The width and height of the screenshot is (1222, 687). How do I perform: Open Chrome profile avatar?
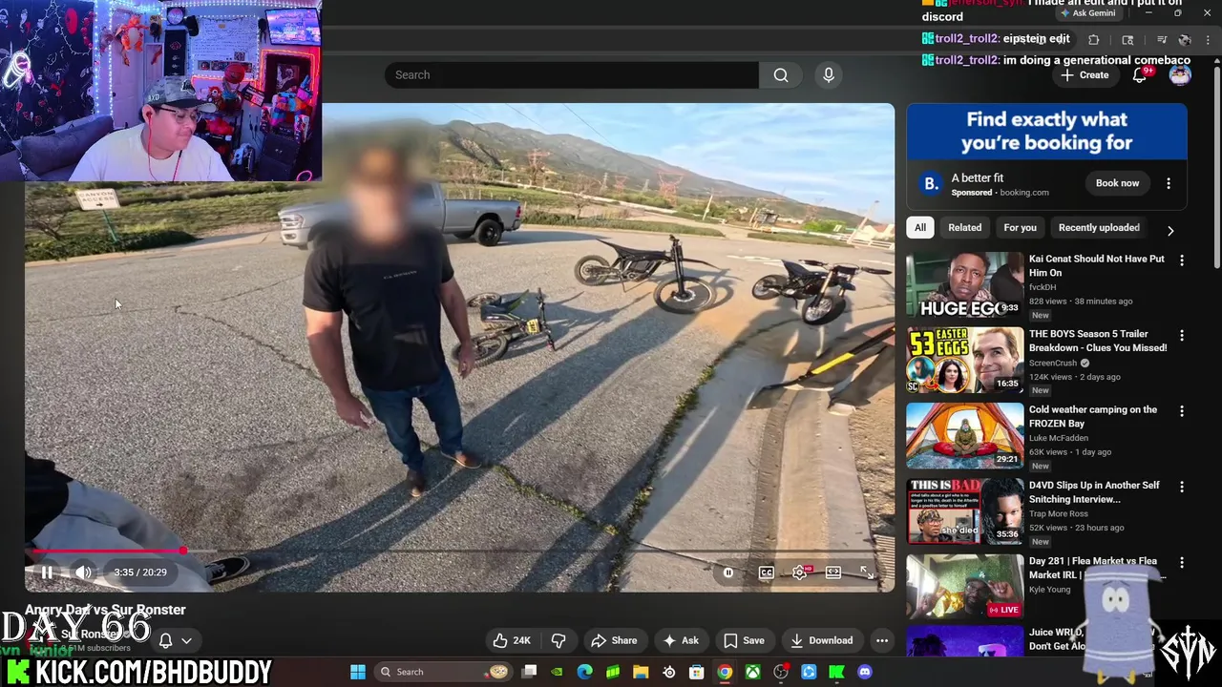click(x=1185, y=40)
